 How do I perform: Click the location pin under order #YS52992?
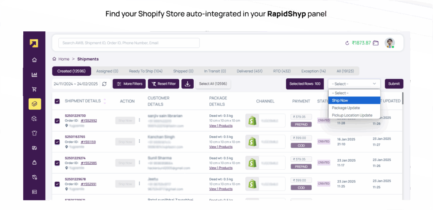tap(66, 125)
